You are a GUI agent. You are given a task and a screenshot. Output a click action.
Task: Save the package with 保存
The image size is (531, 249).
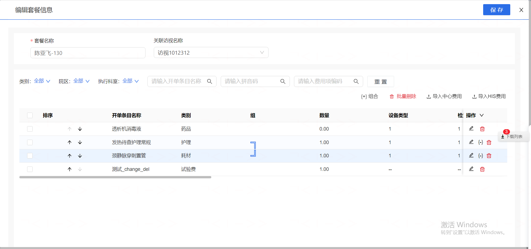coord(497,10)
